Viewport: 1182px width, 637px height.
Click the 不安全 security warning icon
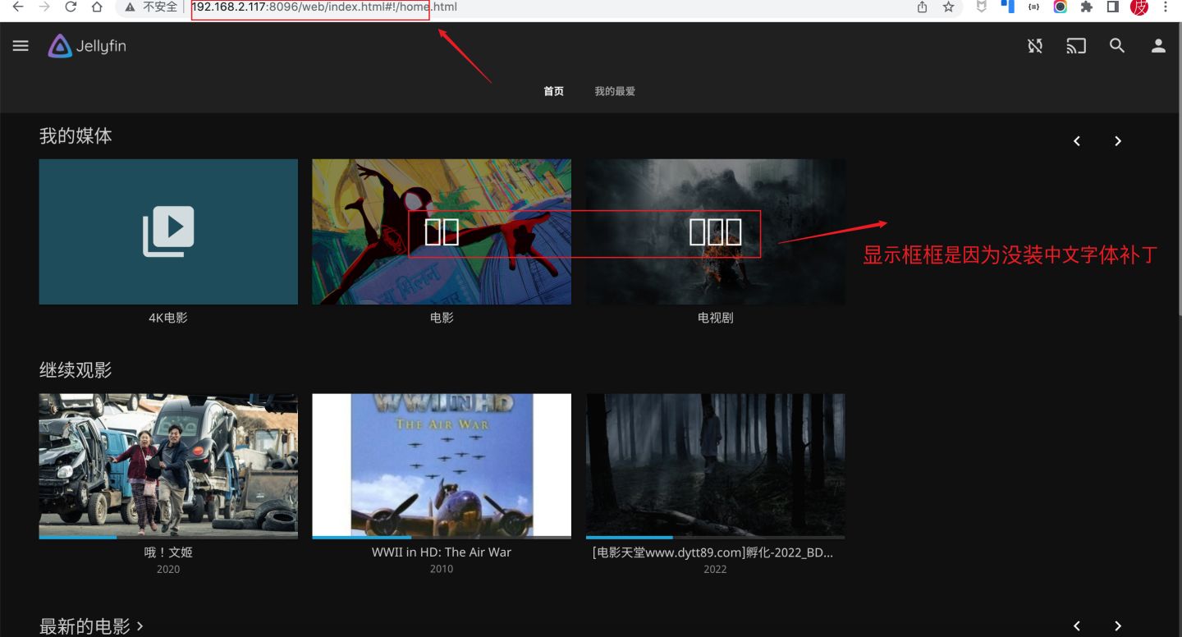tap(130, 7)
